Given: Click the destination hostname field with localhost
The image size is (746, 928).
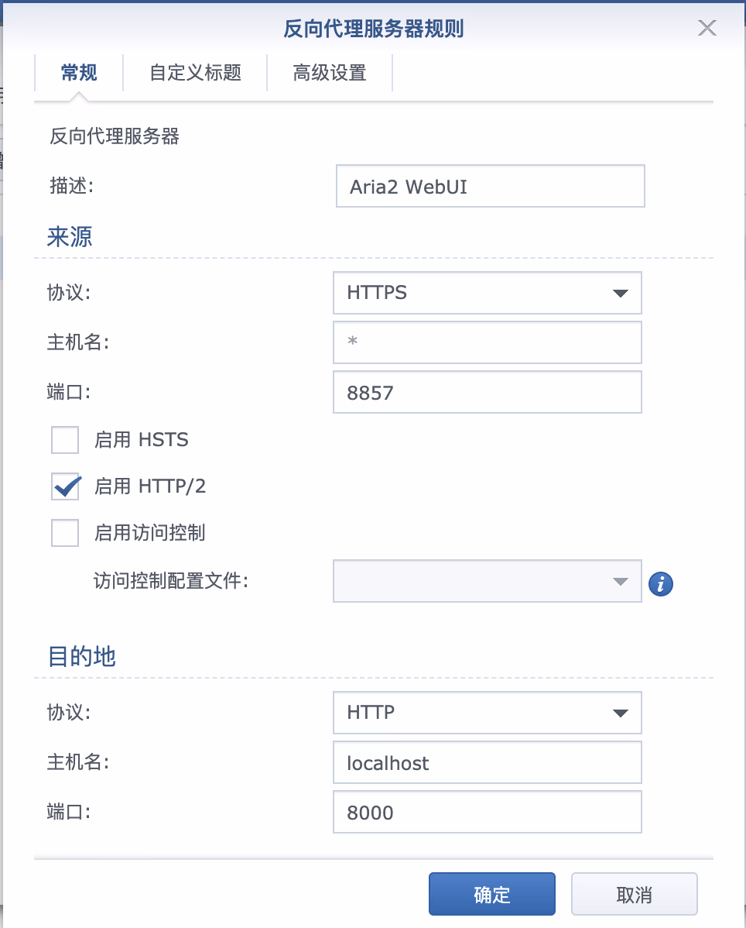Looking at the screenshot, I should pyautogui.click(x=487, y=762).
